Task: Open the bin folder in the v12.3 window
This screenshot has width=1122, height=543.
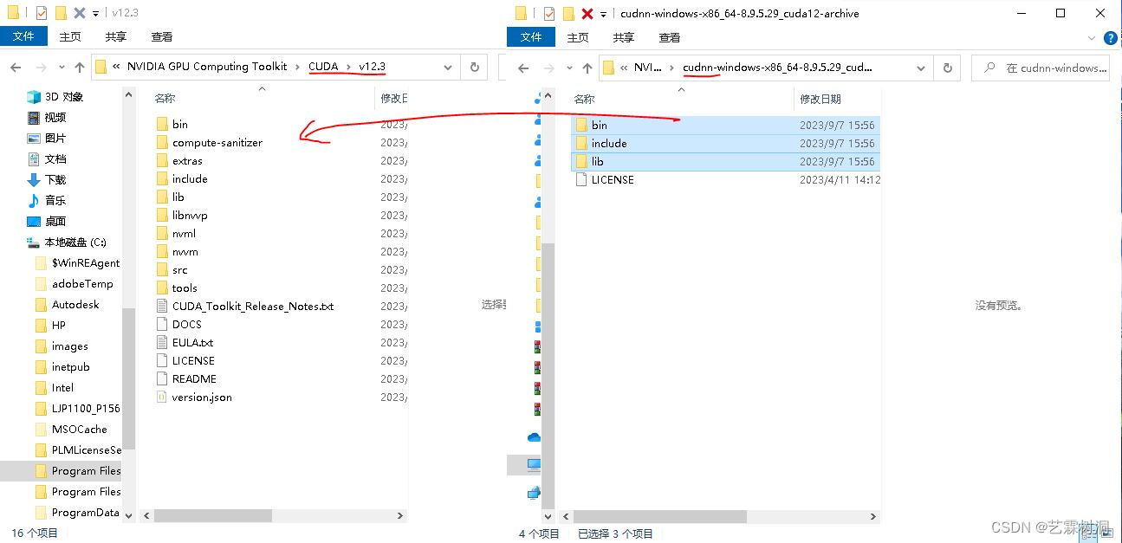Action: (179, 124)
